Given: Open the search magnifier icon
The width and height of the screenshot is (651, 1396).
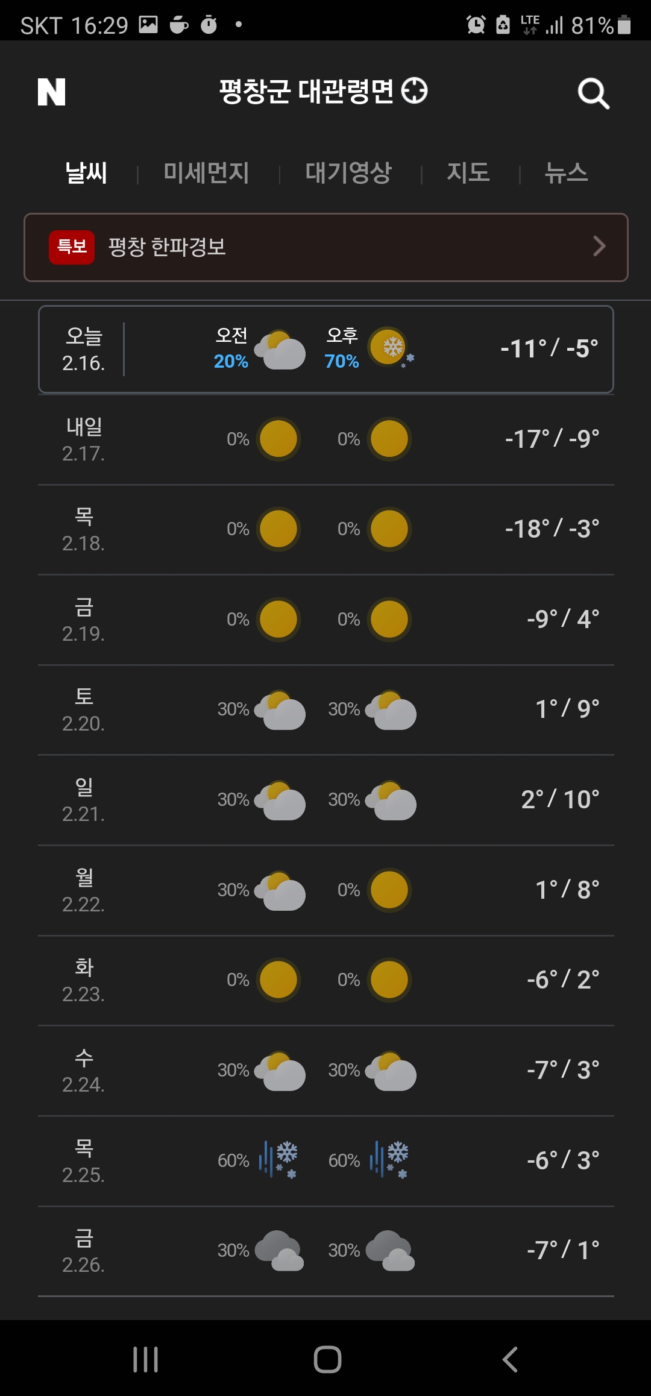Looking at the screenshot, I should pyautogui.click(x=593, y=93).
